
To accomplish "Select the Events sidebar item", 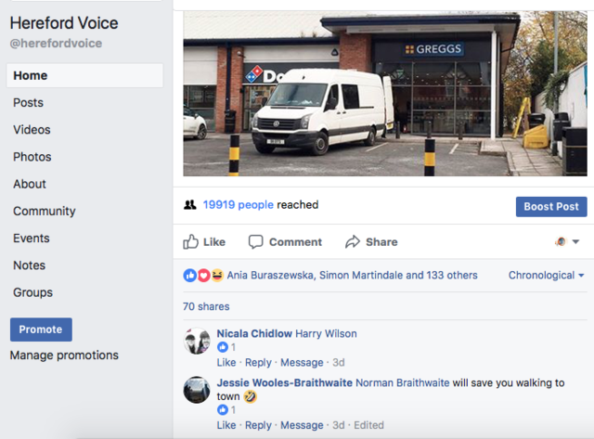I will 32,239.
